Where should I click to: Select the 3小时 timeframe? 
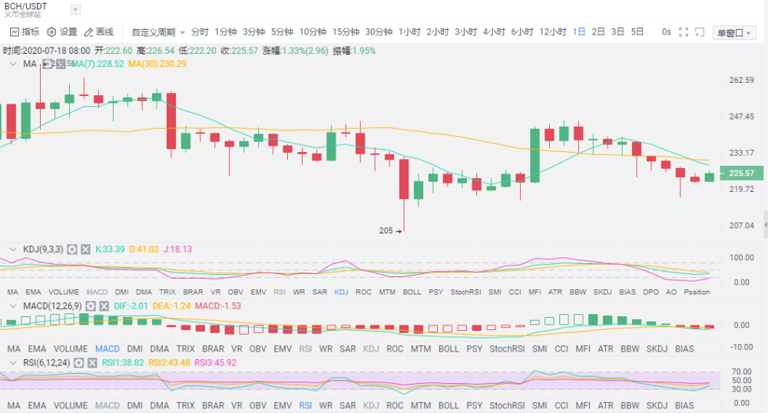(x=465, y=32)
